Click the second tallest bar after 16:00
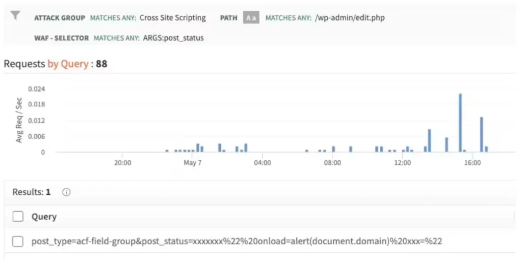The width and height of the screenshot is (522, 260). coord(481,134)
